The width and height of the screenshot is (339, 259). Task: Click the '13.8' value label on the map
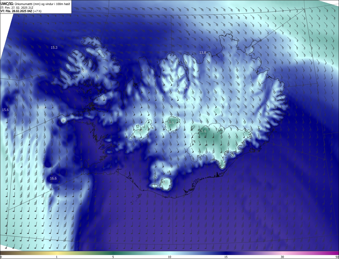coord(203,53)
